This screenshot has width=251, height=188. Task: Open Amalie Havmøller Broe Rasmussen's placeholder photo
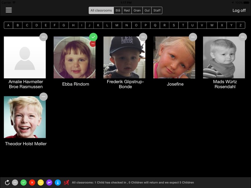pyautogui.click(x=25, y=58)
